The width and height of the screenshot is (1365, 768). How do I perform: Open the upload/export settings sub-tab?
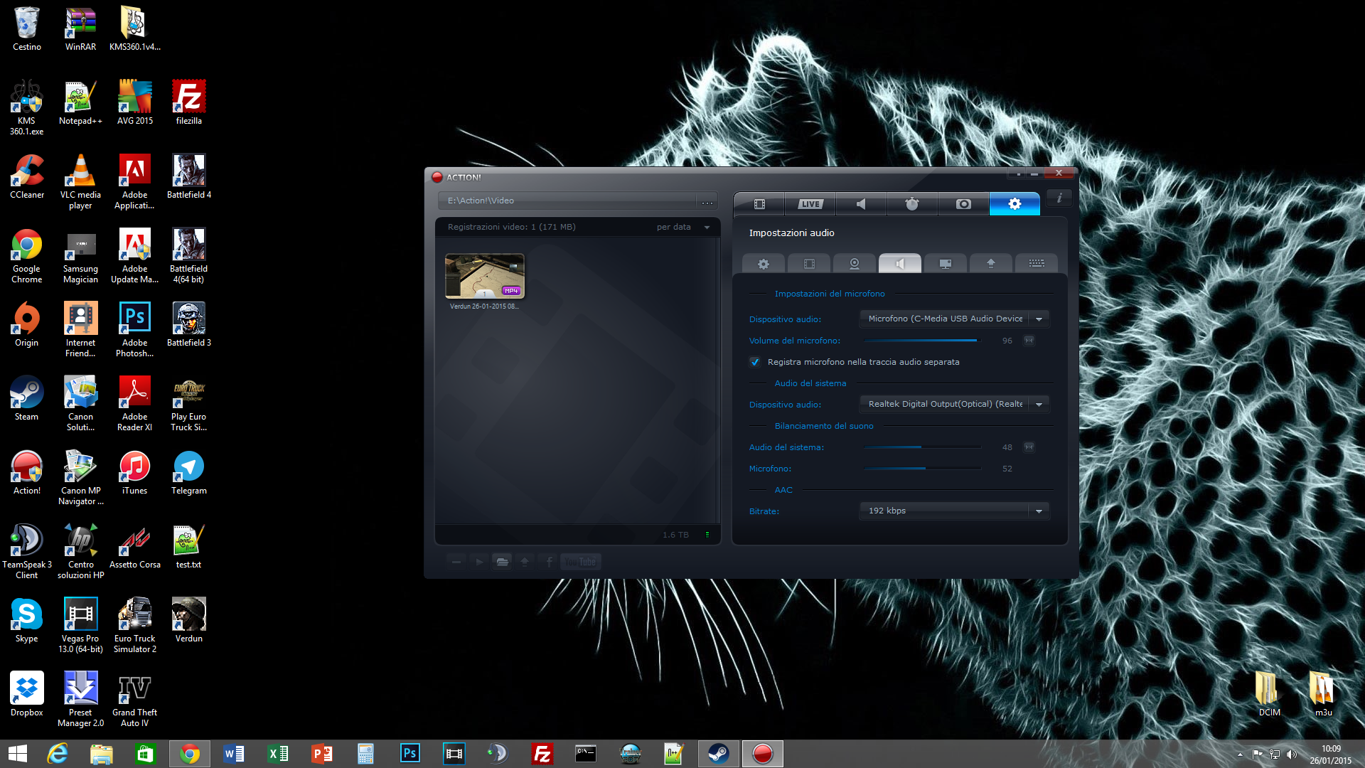point(990,264)
